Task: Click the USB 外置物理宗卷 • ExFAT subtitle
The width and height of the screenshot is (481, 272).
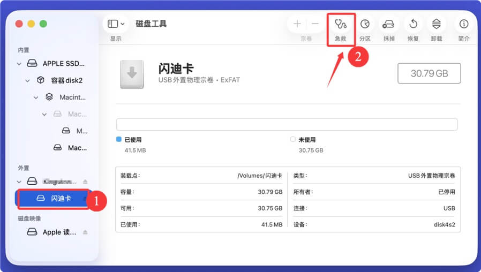Action: click(x=199, y=80)
